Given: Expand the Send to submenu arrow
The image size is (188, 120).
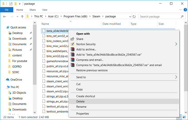Looking at the screenshot, I should click(x=176, y=77).
